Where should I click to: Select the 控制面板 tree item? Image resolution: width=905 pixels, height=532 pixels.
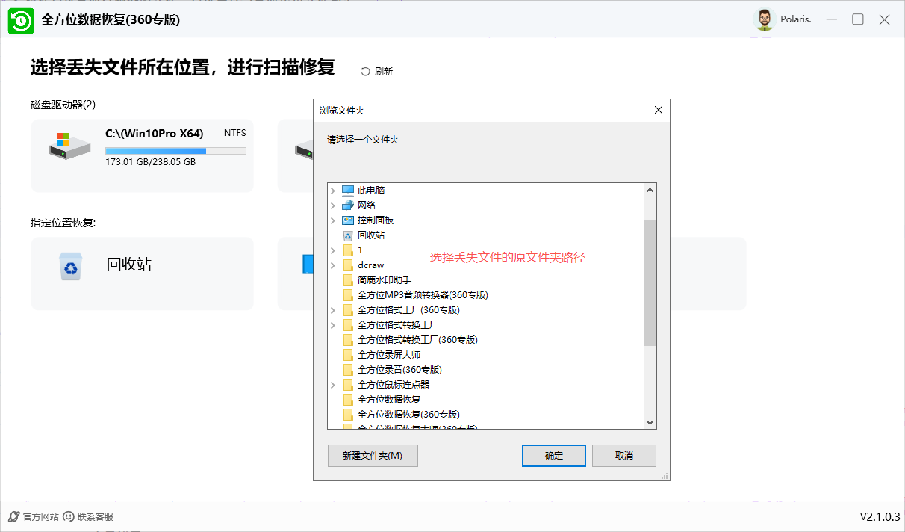pyautogui.click(x=375, y=220)
